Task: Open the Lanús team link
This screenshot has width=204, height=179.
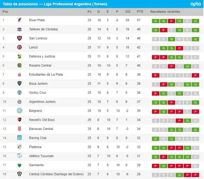Action: [x=33, y=47]
